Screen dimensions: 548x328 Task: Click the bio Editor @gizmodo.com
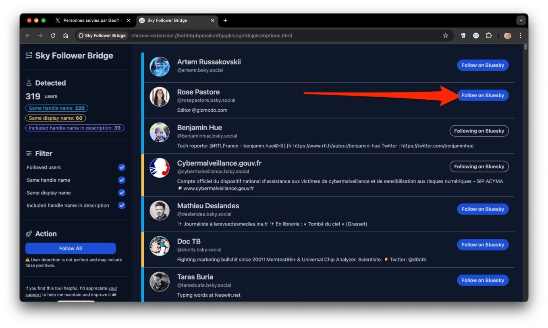tap(202, 110)
